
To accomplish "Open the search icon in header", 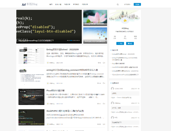I will [x=118, y=5].
